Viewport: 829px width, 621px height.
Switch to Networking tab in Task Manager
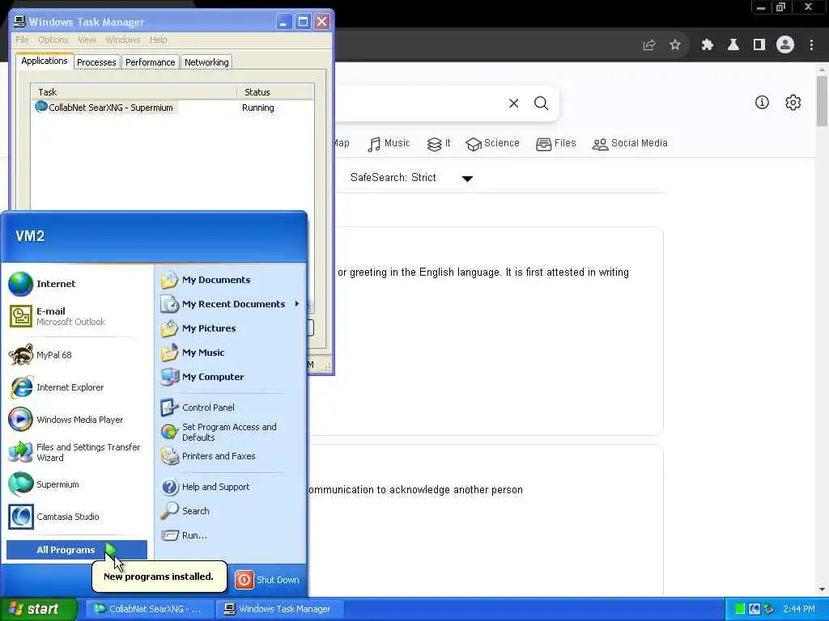(x=206, y=62)
